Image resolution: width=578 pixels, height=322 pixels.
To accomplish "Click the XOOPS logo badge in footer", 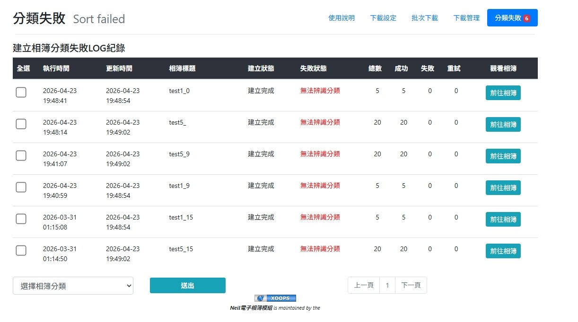I will 275,298.
